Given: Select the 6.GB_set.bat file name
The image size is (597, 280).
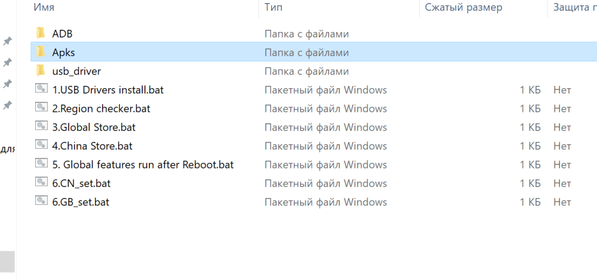Looking at the screenshot, I should pos(81,202).
